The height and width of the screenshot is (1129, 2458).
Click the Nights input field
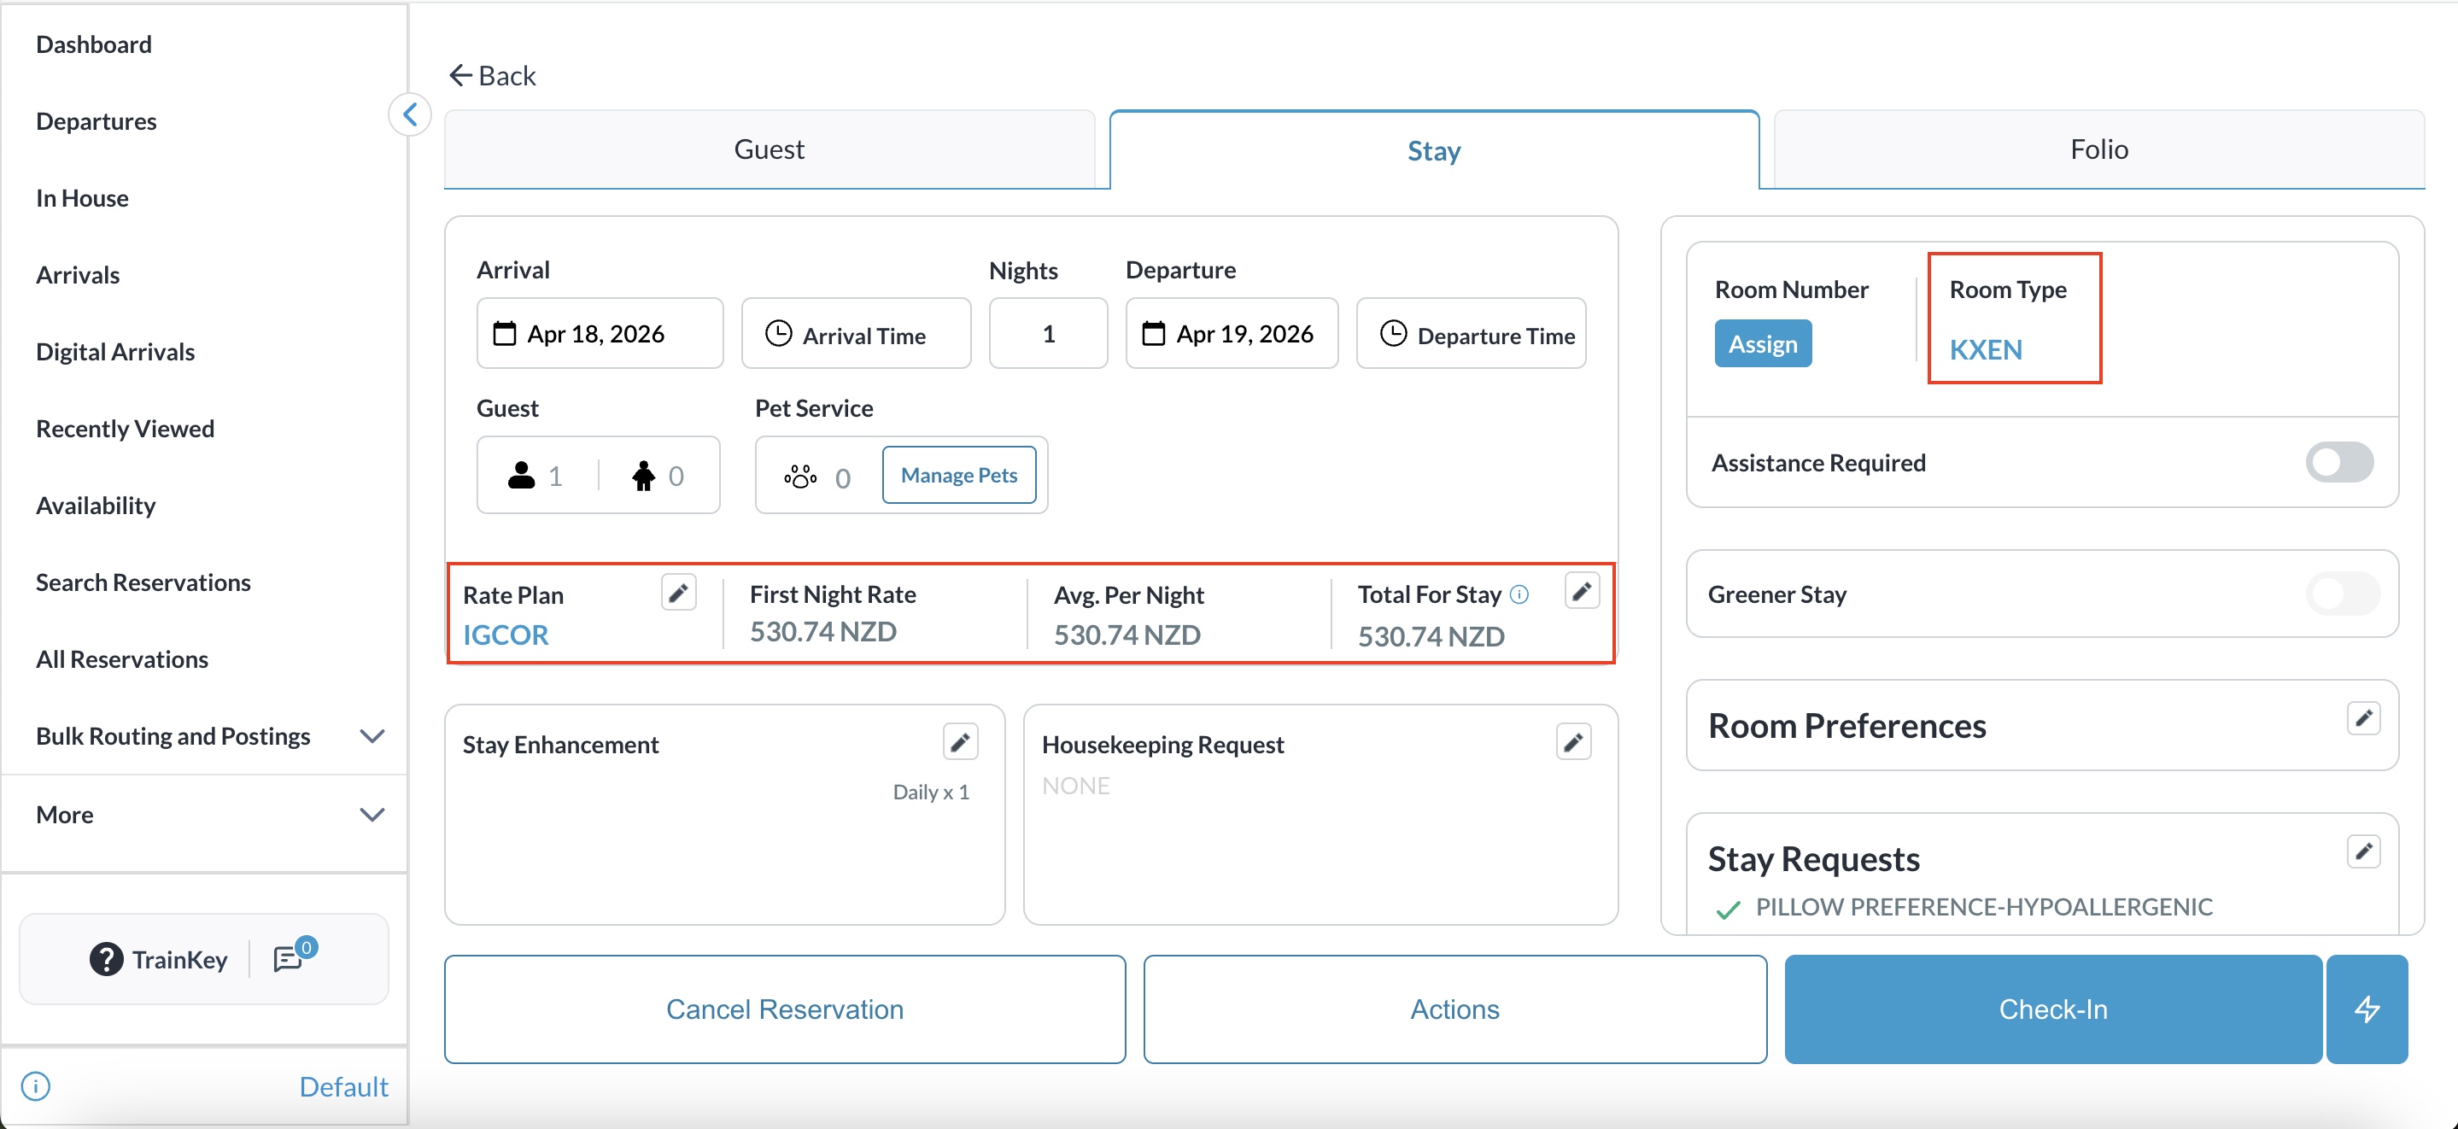pos(1048,333)
